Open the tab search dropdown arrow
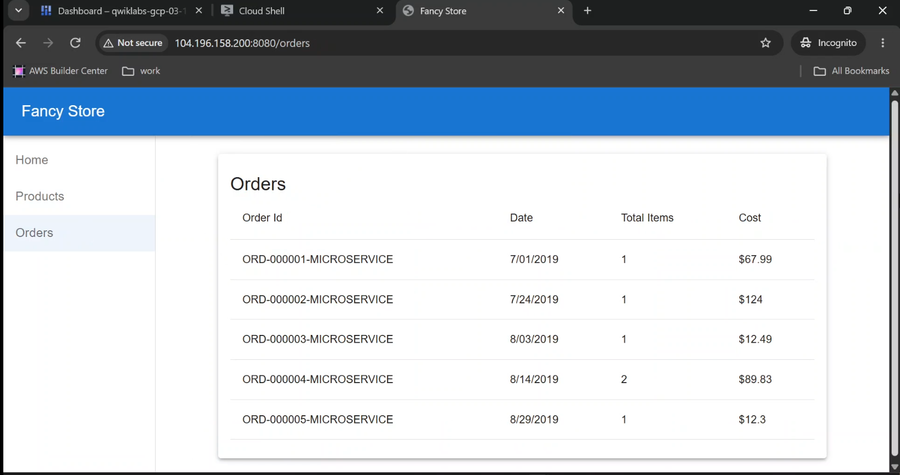900x475 pixels. 18,11
